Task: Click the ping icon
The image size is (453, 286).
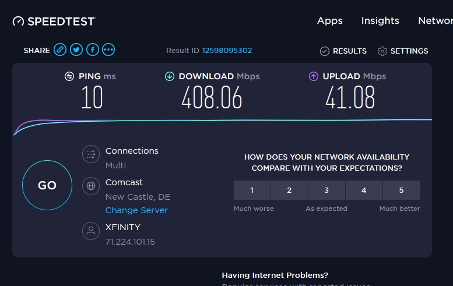Action: tap(69, 76)
